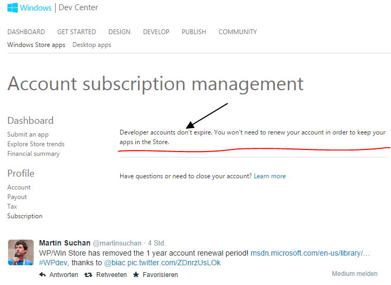
Task: Click the Submit an app link
Action: (28, 134)
